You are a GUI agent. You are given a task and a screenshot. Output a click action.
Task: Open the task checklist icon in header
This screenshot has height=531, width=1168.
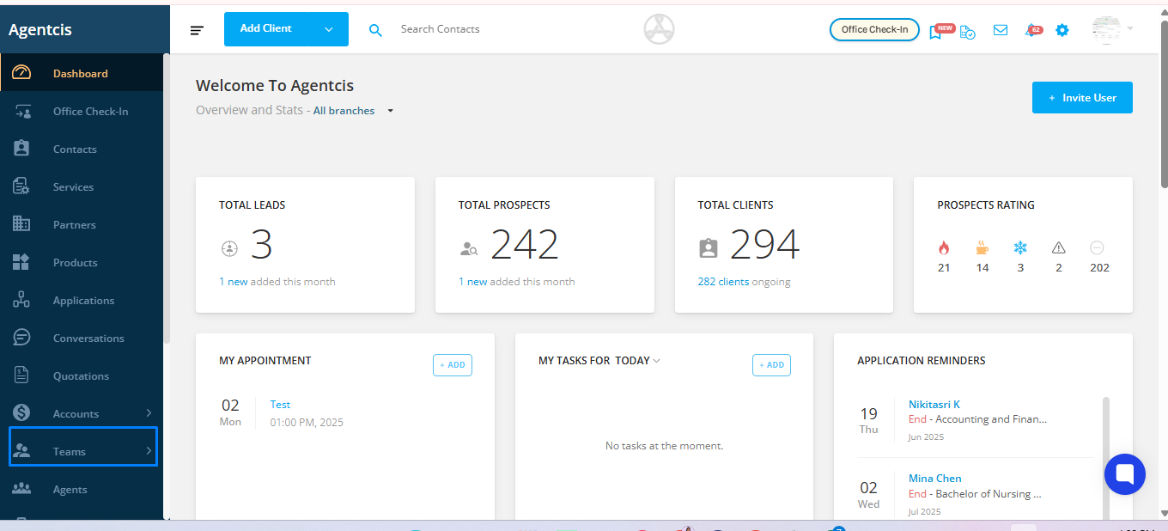pyautogui.click(x=968, y=31)
